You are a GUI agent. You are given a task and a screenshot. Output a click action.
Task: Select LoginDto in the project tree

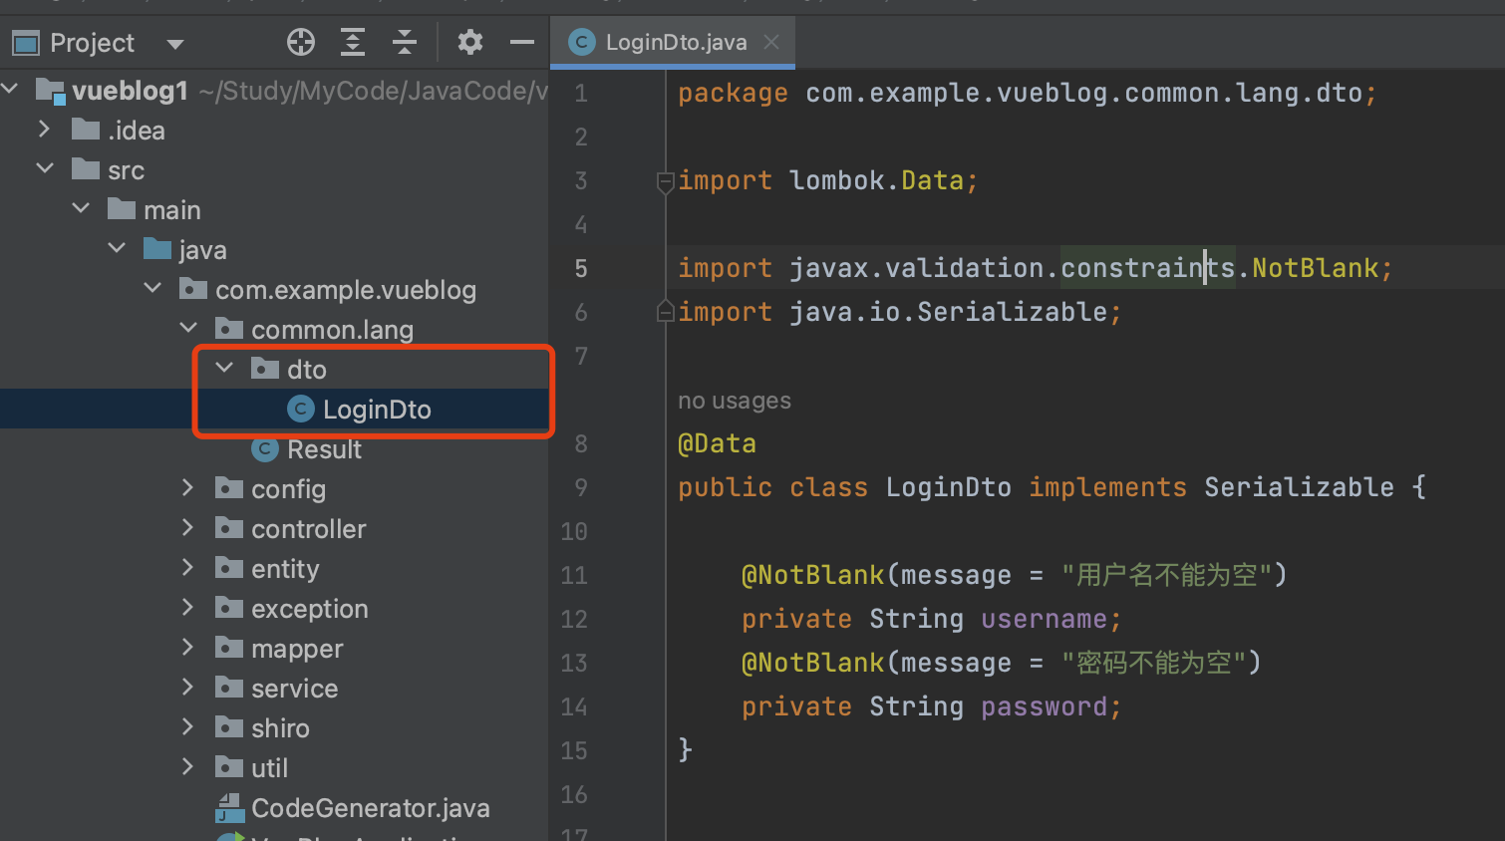coord(376,410)
